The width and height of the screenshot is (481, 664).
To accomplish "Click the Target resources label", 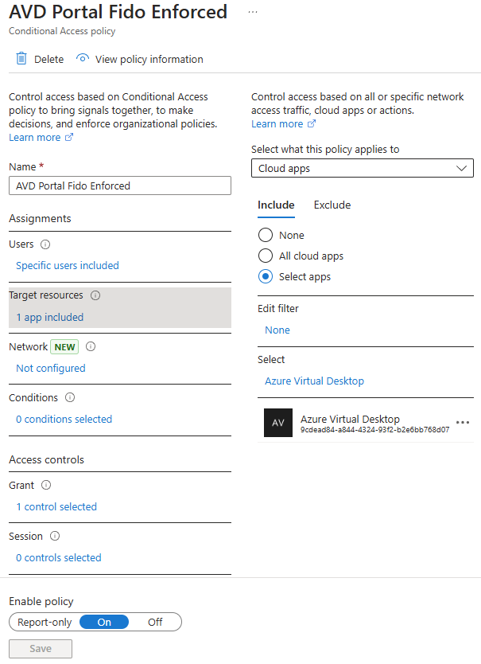I will click(46, 295).
